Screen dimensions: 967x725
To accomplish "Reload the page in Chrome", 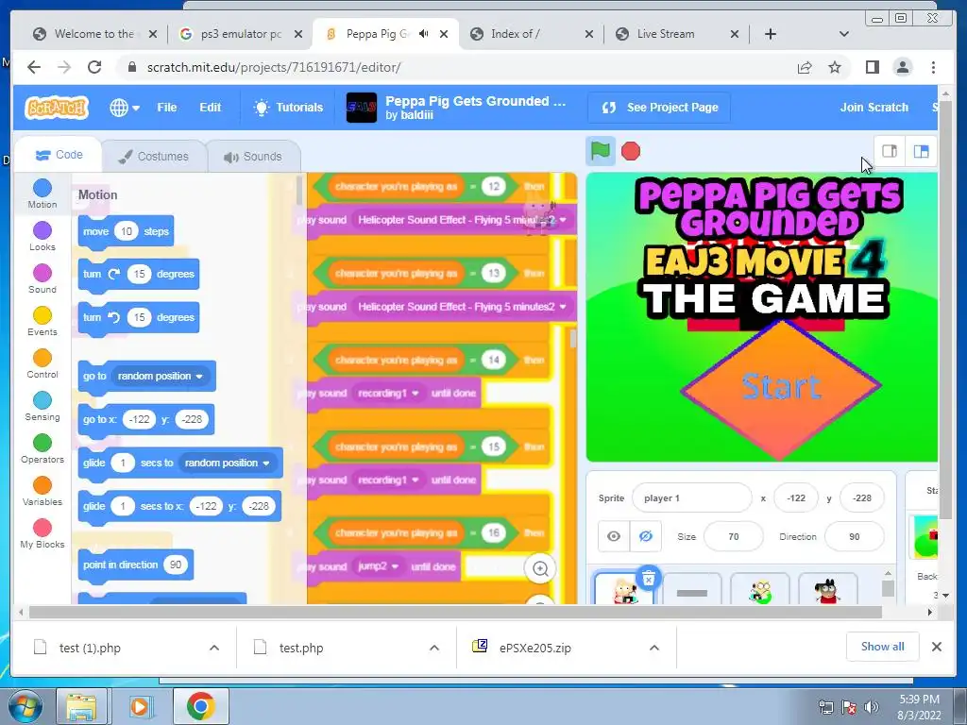I will [x=93, y=67].
